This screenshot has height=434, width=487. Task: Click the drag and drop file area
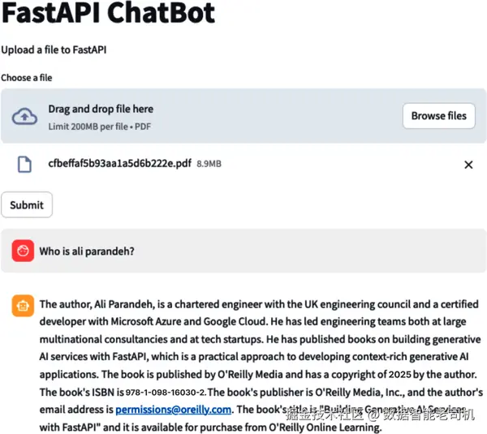pos(243,116)
